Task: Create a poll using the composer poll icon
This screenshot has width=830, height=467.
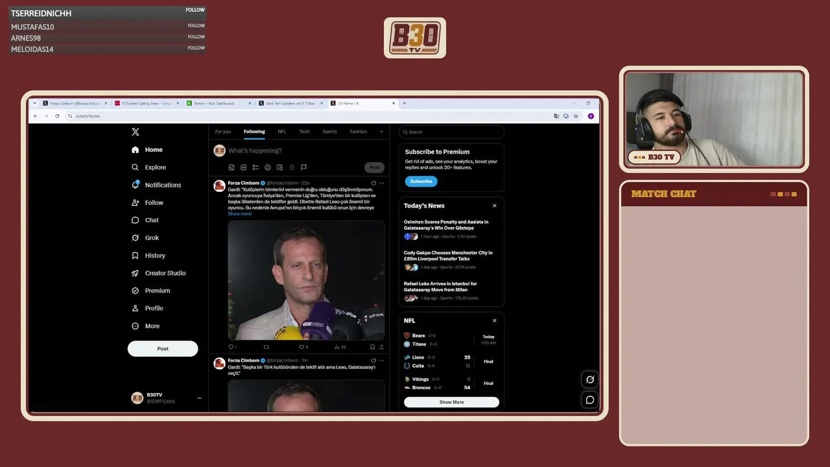Action: click(255, 167)
